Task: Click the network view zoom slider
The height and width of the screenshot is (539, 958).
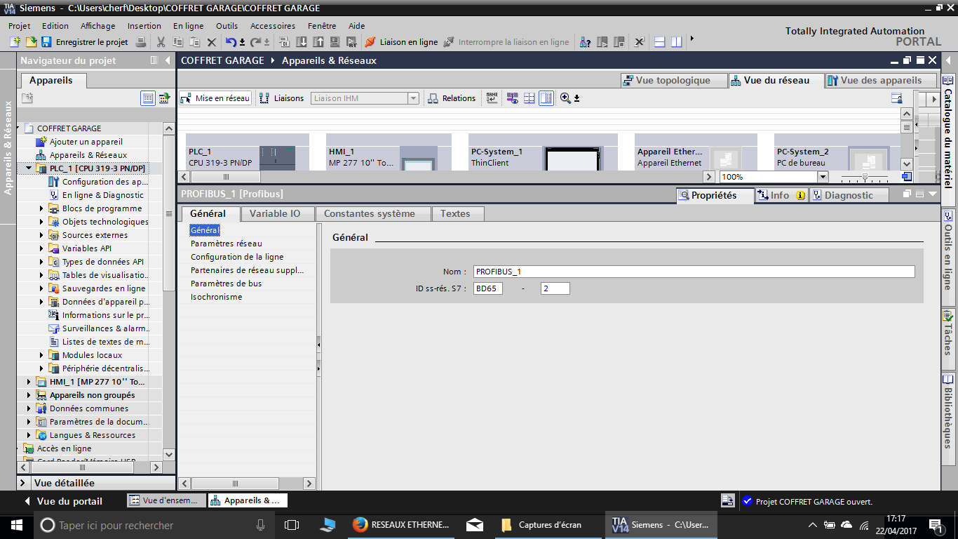Action: point(865,177)
